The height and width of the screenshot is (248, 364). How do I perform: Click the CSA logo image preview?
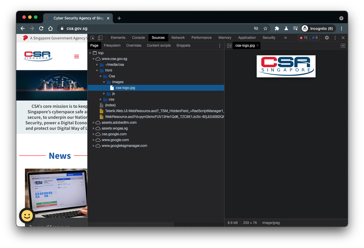coord(286,66)
